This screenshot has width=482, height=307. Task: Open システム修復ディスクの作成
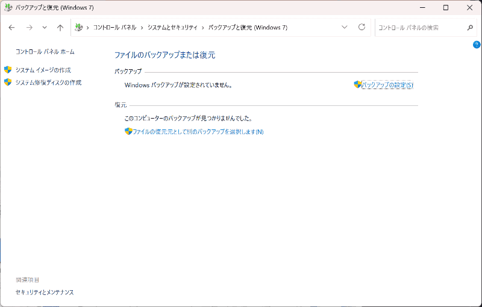[49, 82]
